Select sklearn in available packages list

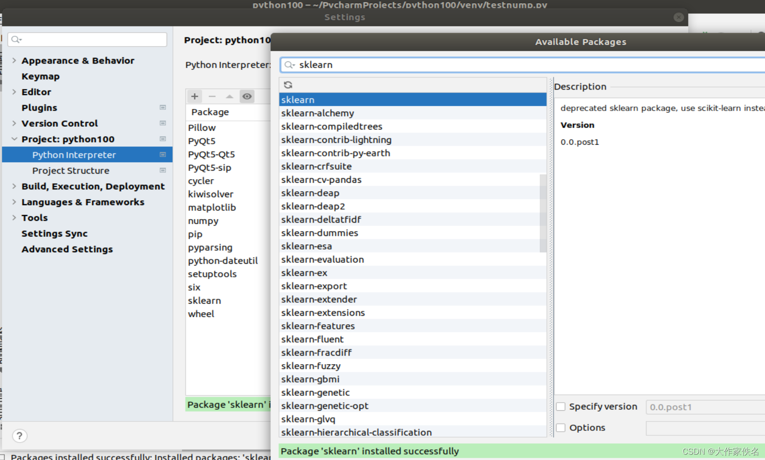click(x=413, y=99)
